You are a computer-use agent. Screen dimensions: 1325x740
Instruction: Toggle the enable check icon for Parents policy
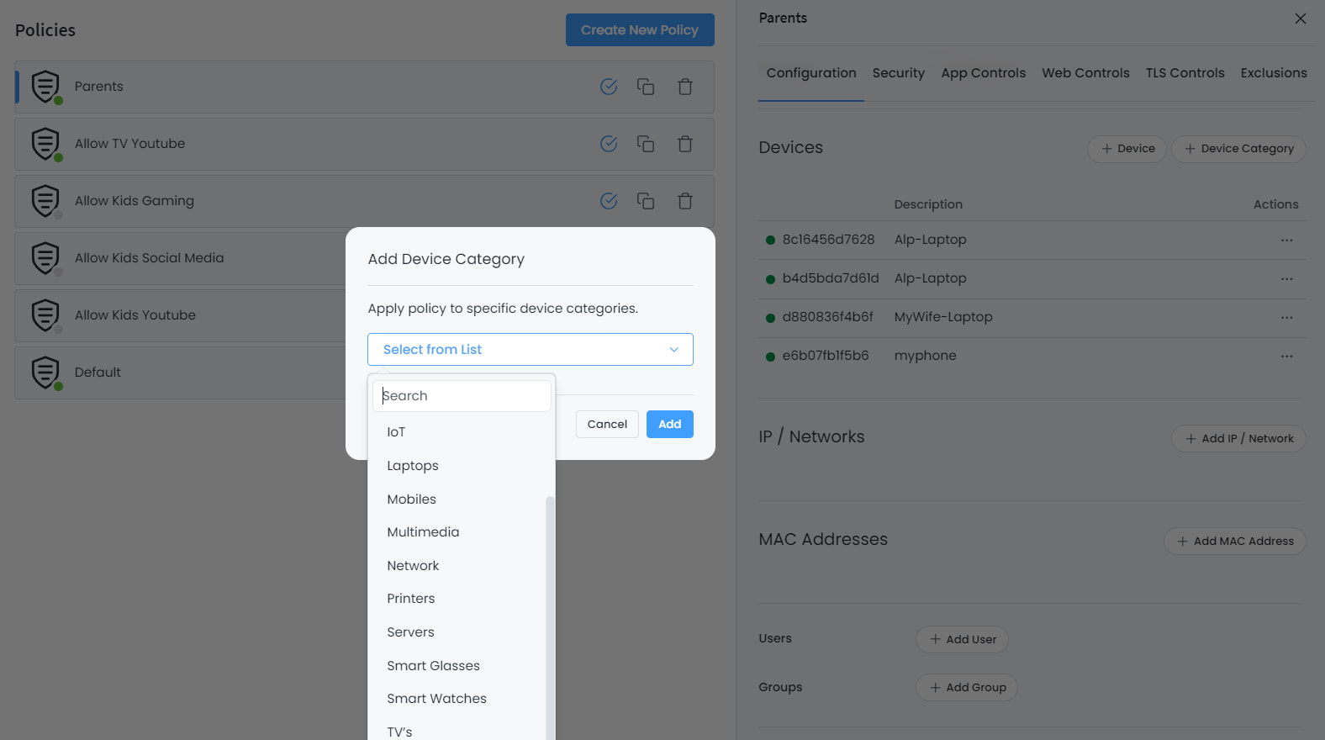click(x=609, y=87)
